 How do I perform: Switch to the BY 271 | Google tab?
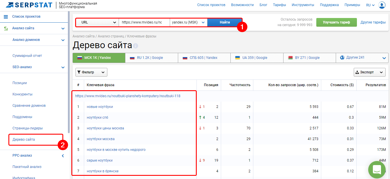[x=309, y=58]
